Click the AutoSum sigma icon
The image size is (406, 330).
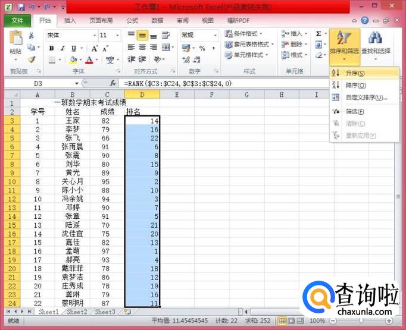point(318,34)
